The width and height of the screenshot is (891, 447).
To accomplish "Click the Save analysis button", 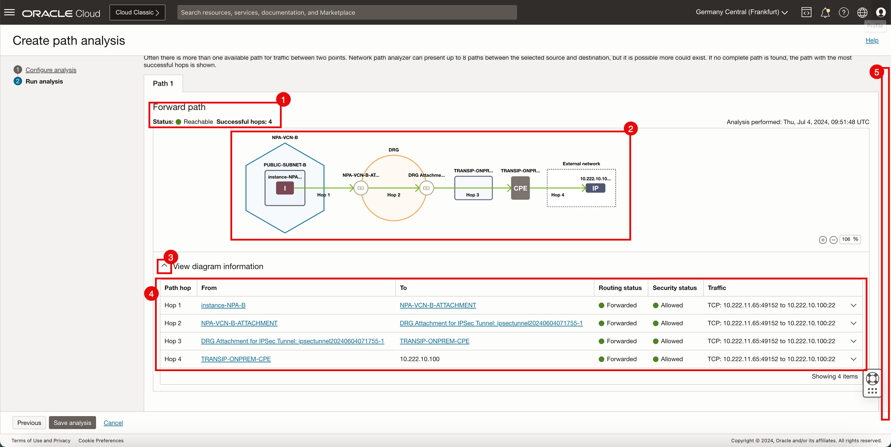I will [72, 423].
